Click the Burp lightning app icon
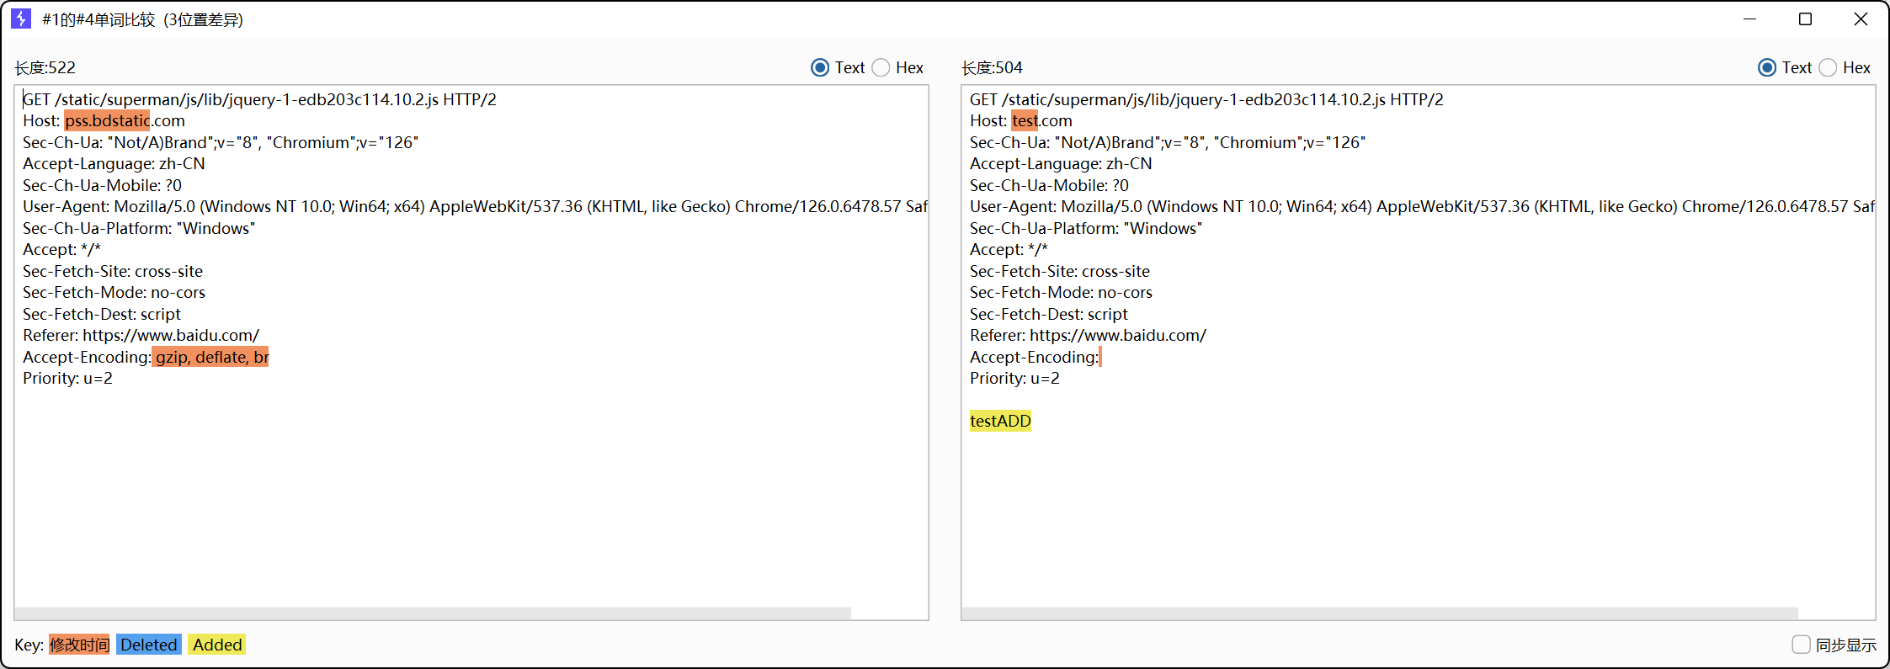 click(x=21, y=19)
